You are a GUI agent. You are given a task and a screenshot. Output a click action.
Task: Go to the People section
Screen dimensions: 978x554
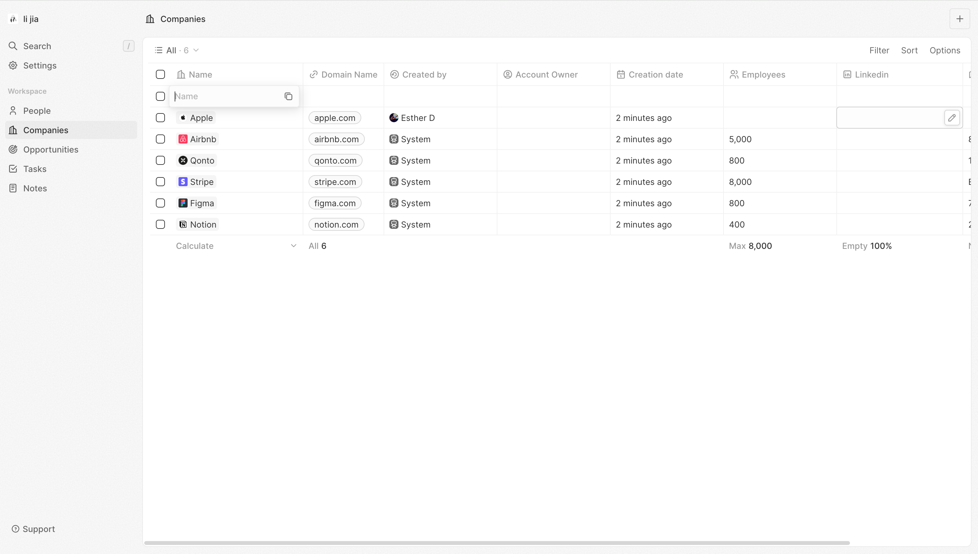point(37,111)
